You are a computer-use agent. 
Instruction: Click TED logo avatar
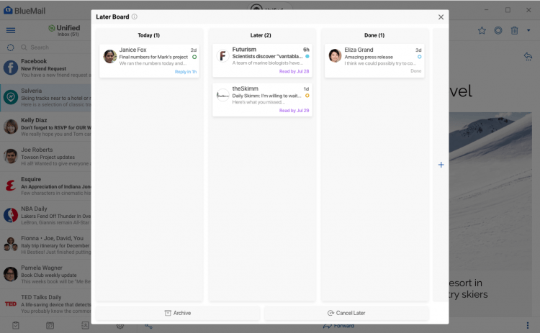(11, 304)
